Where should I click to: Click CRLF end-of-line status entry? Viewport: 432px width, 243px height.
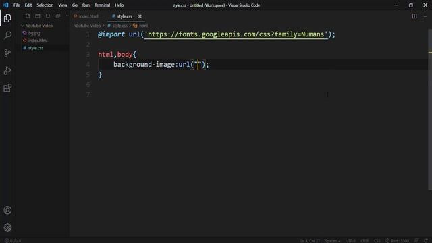(x=364, y=241)
